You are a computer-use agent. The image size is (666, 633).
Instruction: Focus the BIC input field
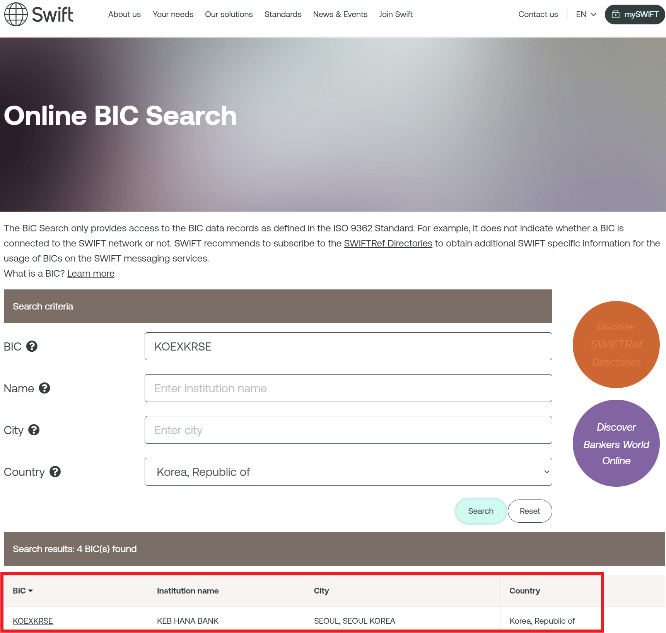[348, 346]
